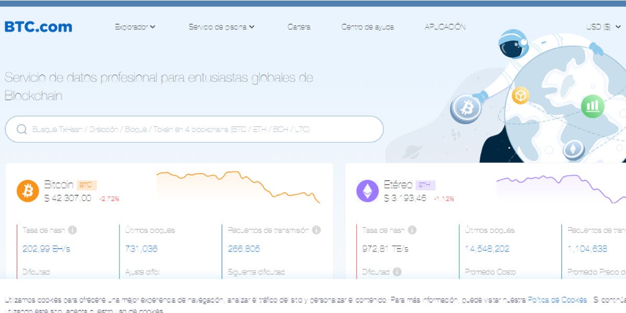Click Bitcoin latest block 731,036
626x313 pixels.
141,249
